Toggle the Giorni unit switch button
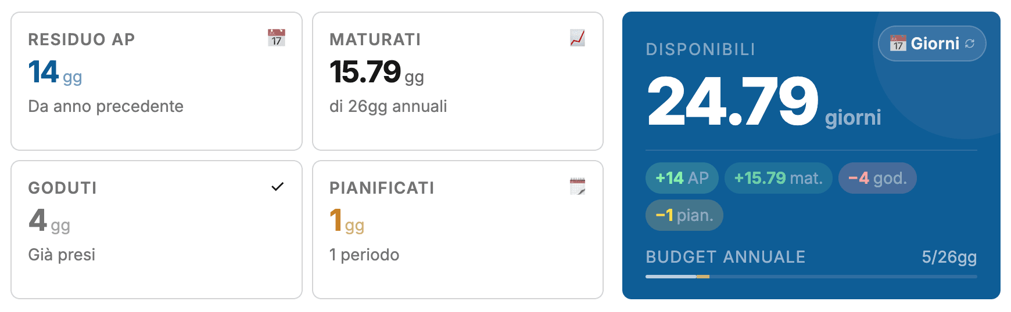This screenshot has height=312, width=1011. [932, 43]
